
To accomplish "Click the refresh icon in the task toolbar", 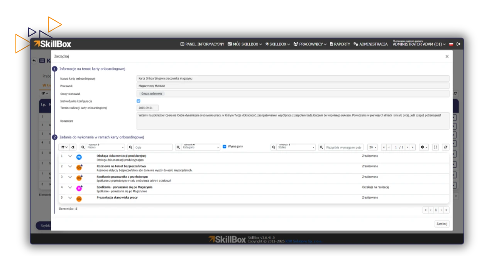I will pyautogui.click(x=446, y=147).
